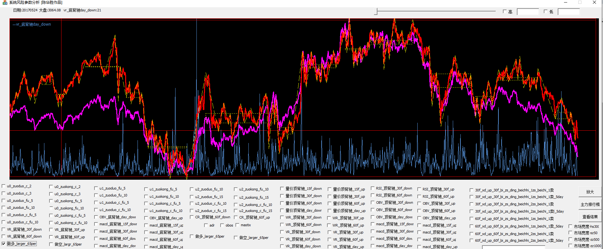The width and height of the screenshot is (603, 249).
Task: Tick macd_顶背驰_15f_up
Action: 419,225
